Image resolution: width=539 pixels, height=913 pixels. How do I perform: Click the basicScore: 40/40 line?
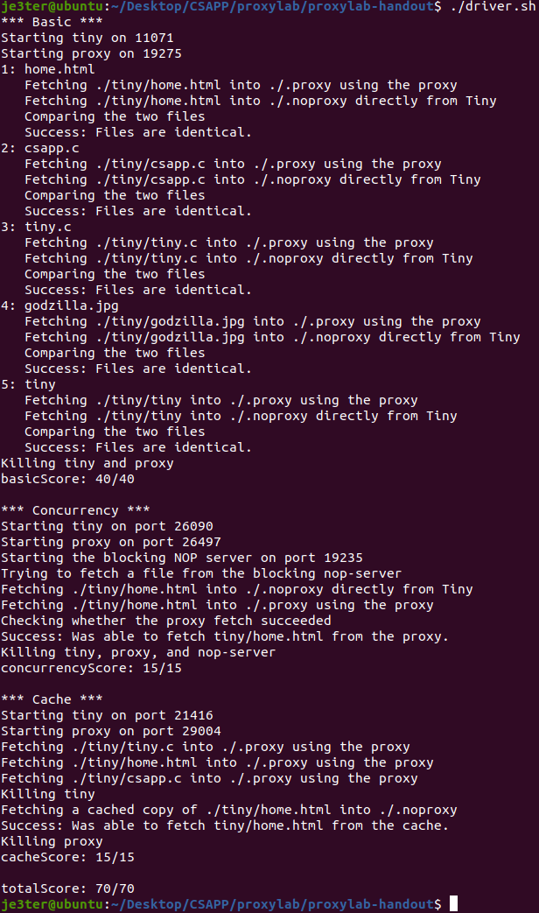point(67,479)
